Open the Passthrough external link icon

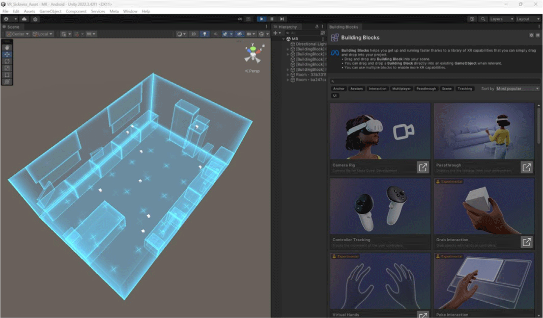click(527, 168)
